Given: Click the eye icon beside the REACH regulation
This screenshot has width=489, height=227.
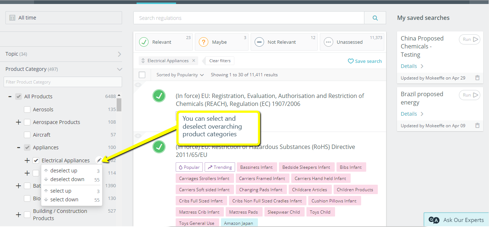Looking at the screenshot, I should click(x=138, y=85).
